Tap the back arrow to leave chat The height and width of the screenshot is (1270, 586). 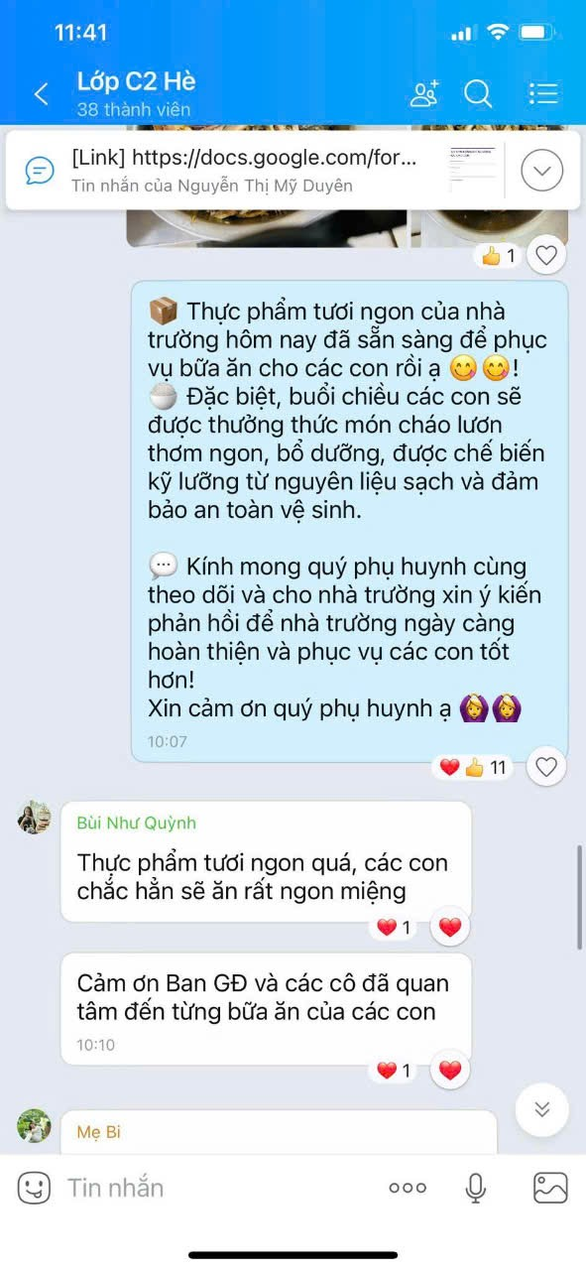coord(41,94)
